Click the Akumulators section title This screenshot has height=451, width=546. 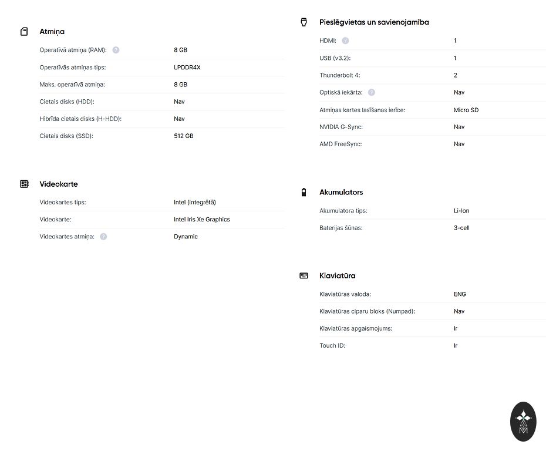341,192
